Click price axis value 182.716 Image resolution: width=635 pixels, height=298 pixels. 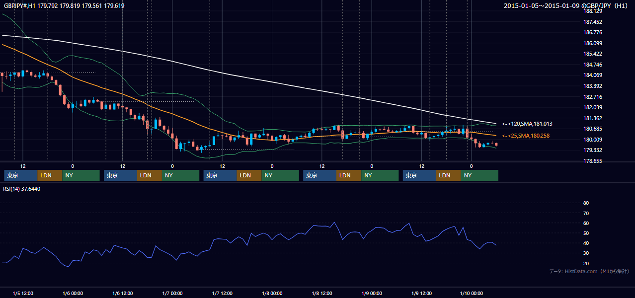point(592,97)
